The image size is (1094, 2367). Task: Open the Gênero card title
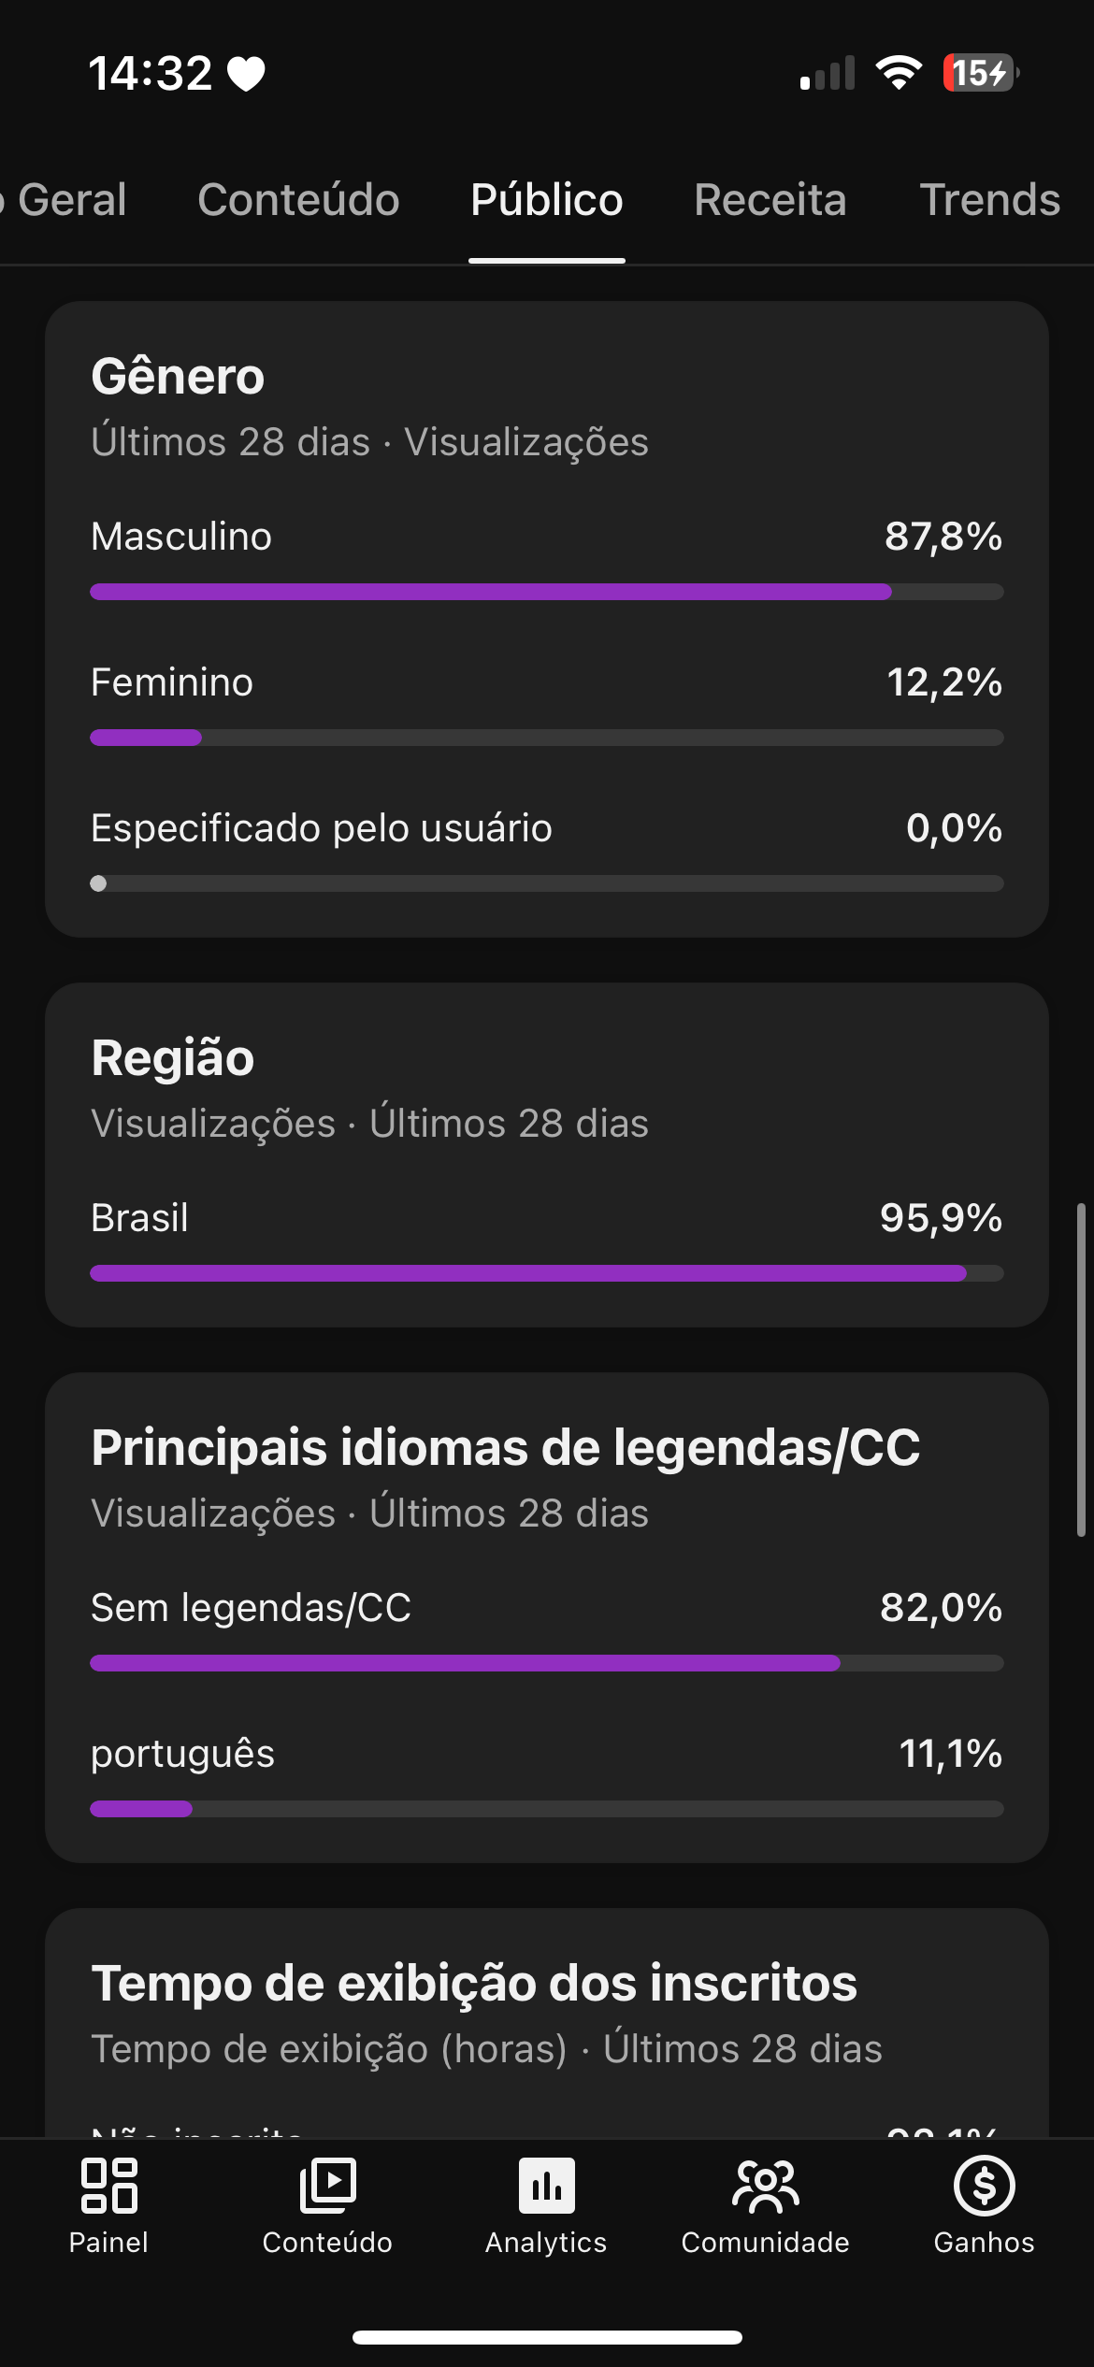pyautogui.click(x=178, y=377)
